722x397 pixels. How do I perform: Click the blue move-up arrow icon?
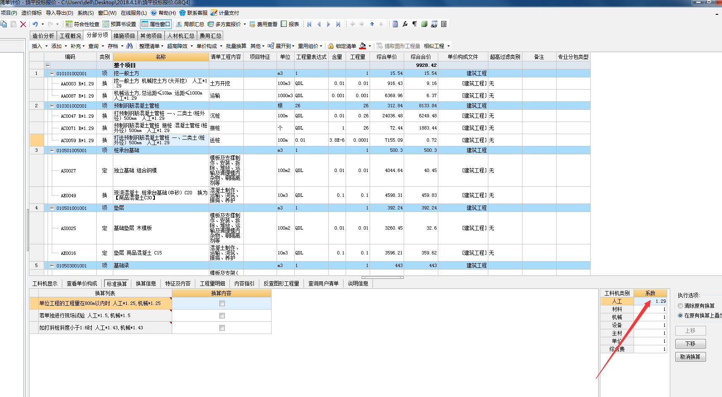pyautogui.click(x=372, y=24)
